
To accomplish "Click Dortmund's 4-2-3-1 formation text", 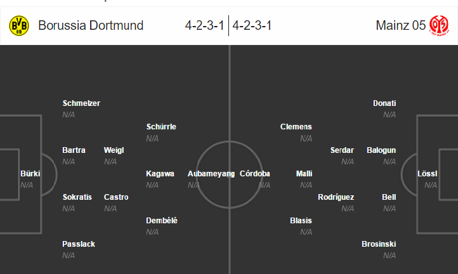I will (204, 25).
